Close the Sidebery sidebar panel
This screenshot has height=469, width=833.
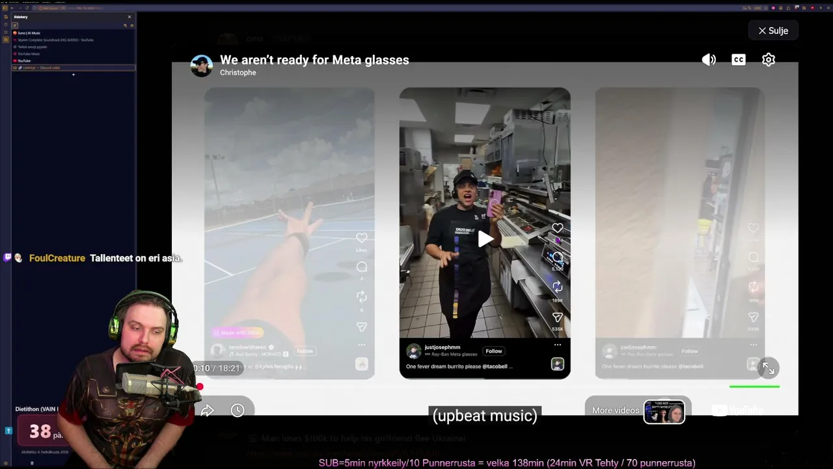[x=130, y=17]
